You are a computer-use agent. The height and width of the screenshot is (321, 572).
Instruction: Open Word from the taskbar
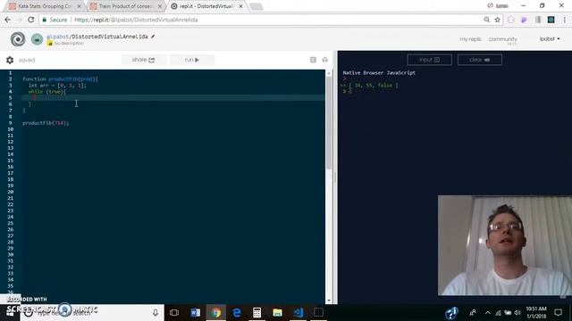195,312
